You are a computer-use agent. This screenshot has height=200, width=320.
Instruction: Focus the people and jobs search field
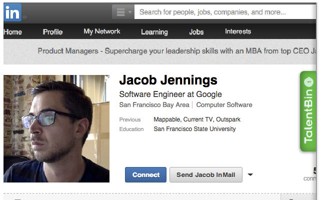tap(225, 12)
